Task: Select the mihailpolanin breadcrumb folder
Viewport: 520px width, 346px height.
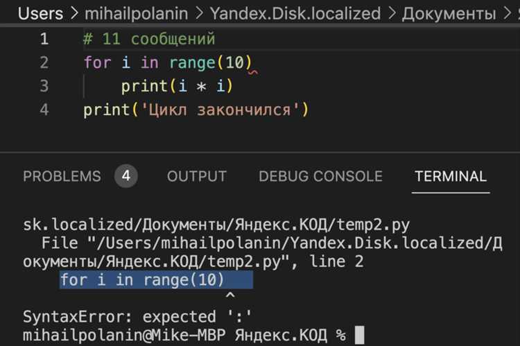Action: [x=137, y=14]
